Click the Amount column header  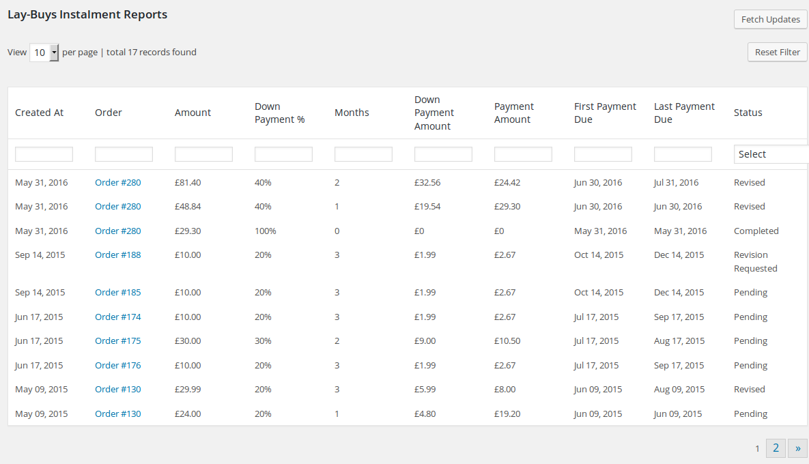(x=193, y=113)
